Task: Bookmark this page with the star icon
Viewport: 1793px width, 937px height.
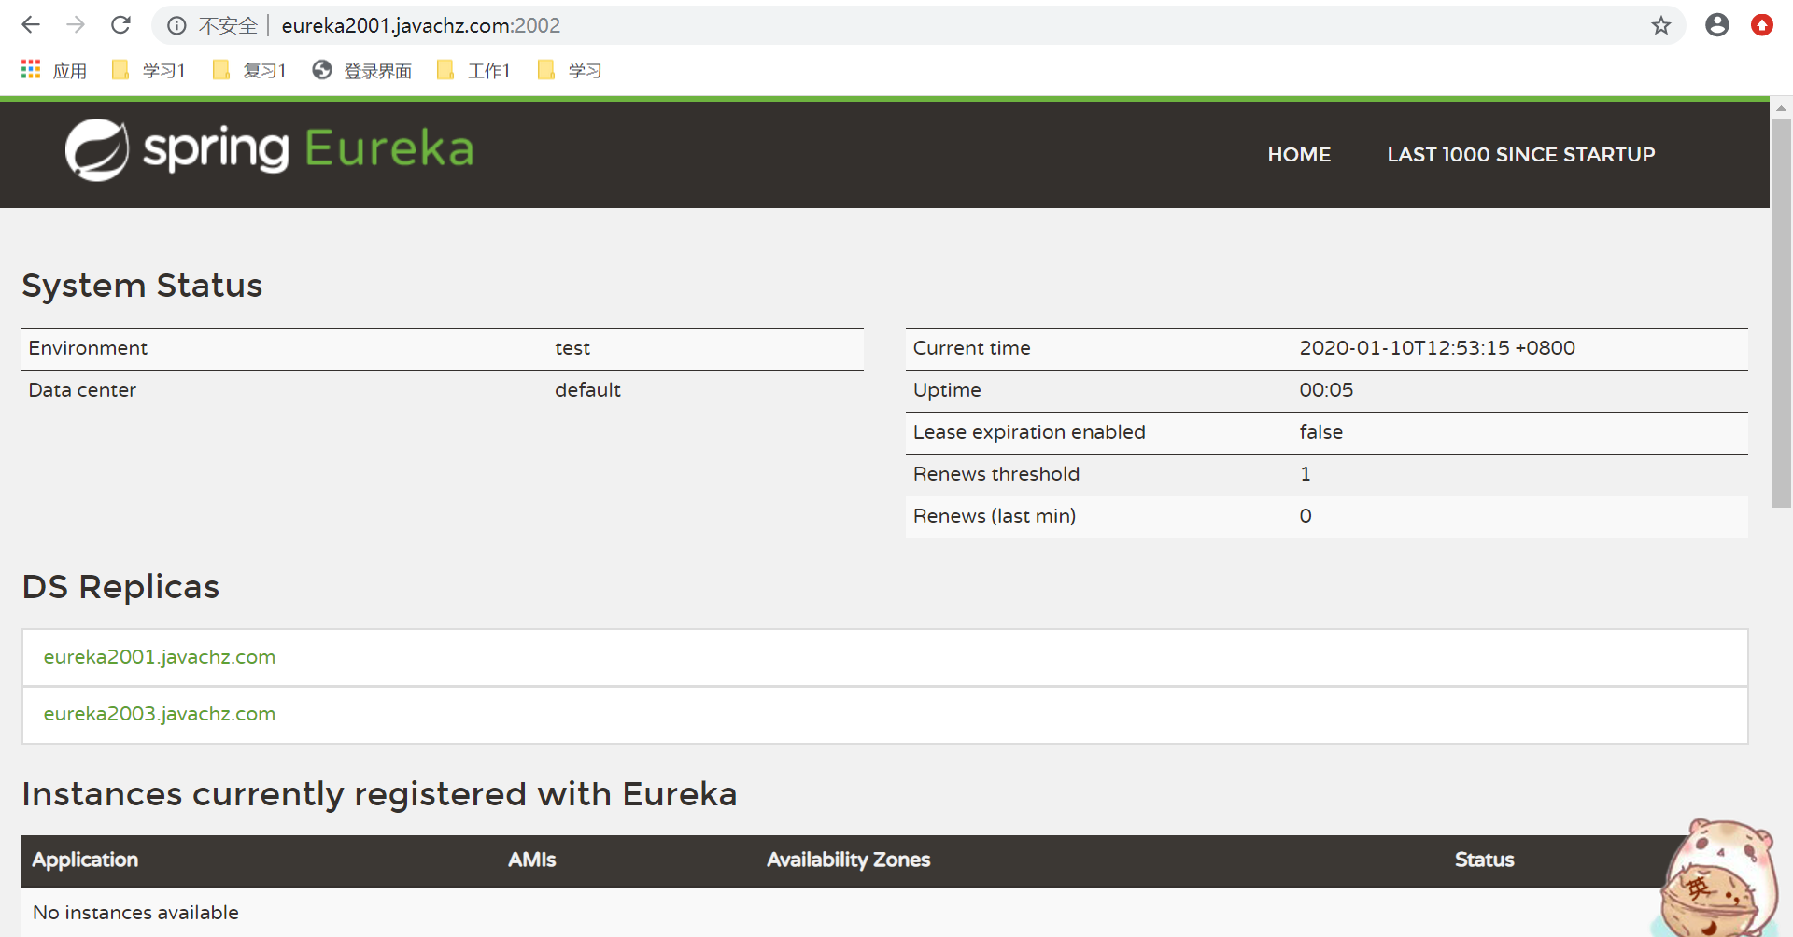Action: coord(1660,26)
